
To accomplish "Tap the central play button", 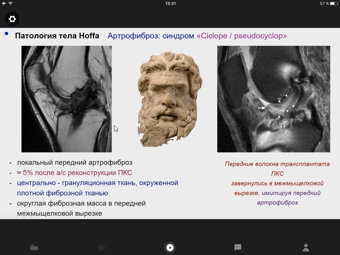I will [170, 248].
